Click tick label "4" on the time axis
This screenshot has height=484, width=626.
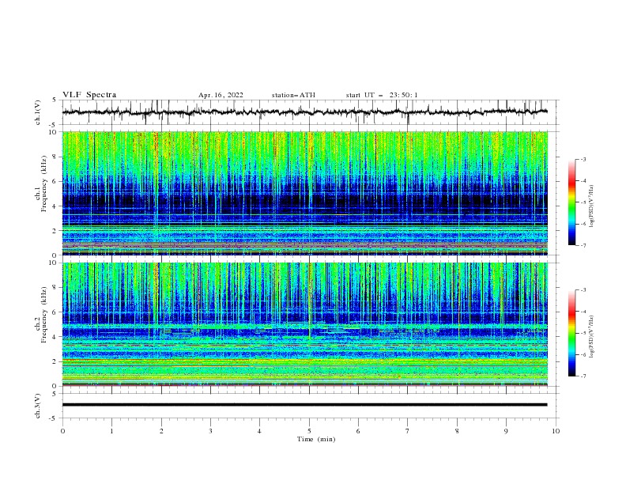(x=259, y=431)
